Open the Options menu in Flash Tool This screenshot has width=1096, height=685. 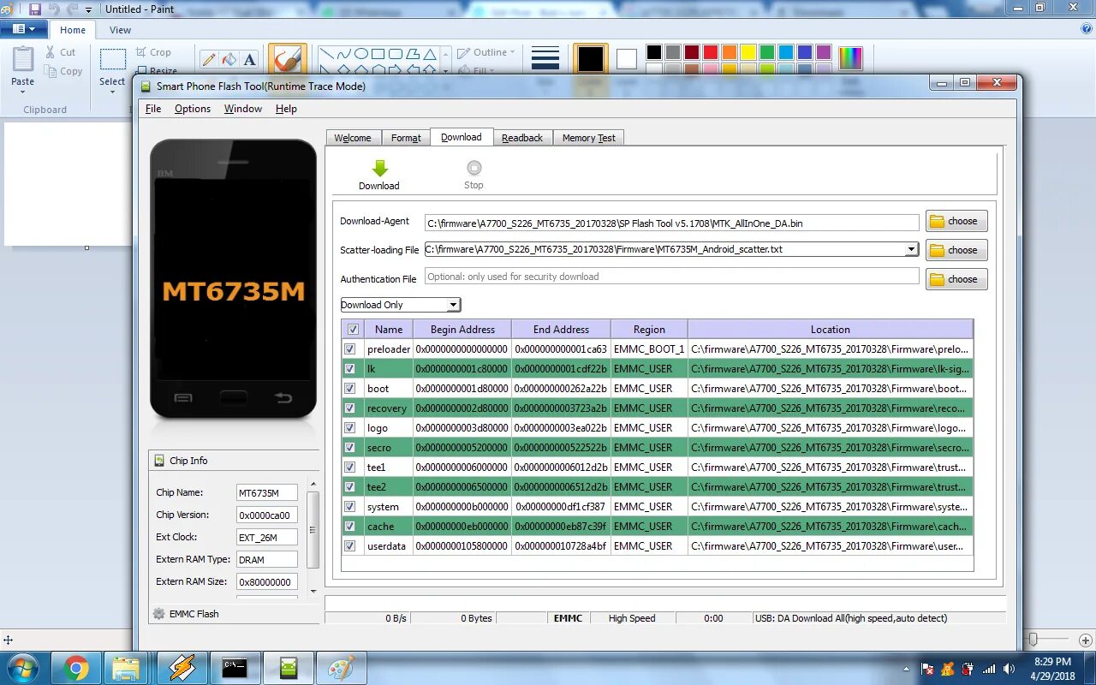[x=193, y=109]
